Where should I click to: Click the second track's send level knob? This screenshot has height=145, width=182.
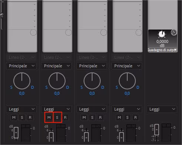(68, 33)
